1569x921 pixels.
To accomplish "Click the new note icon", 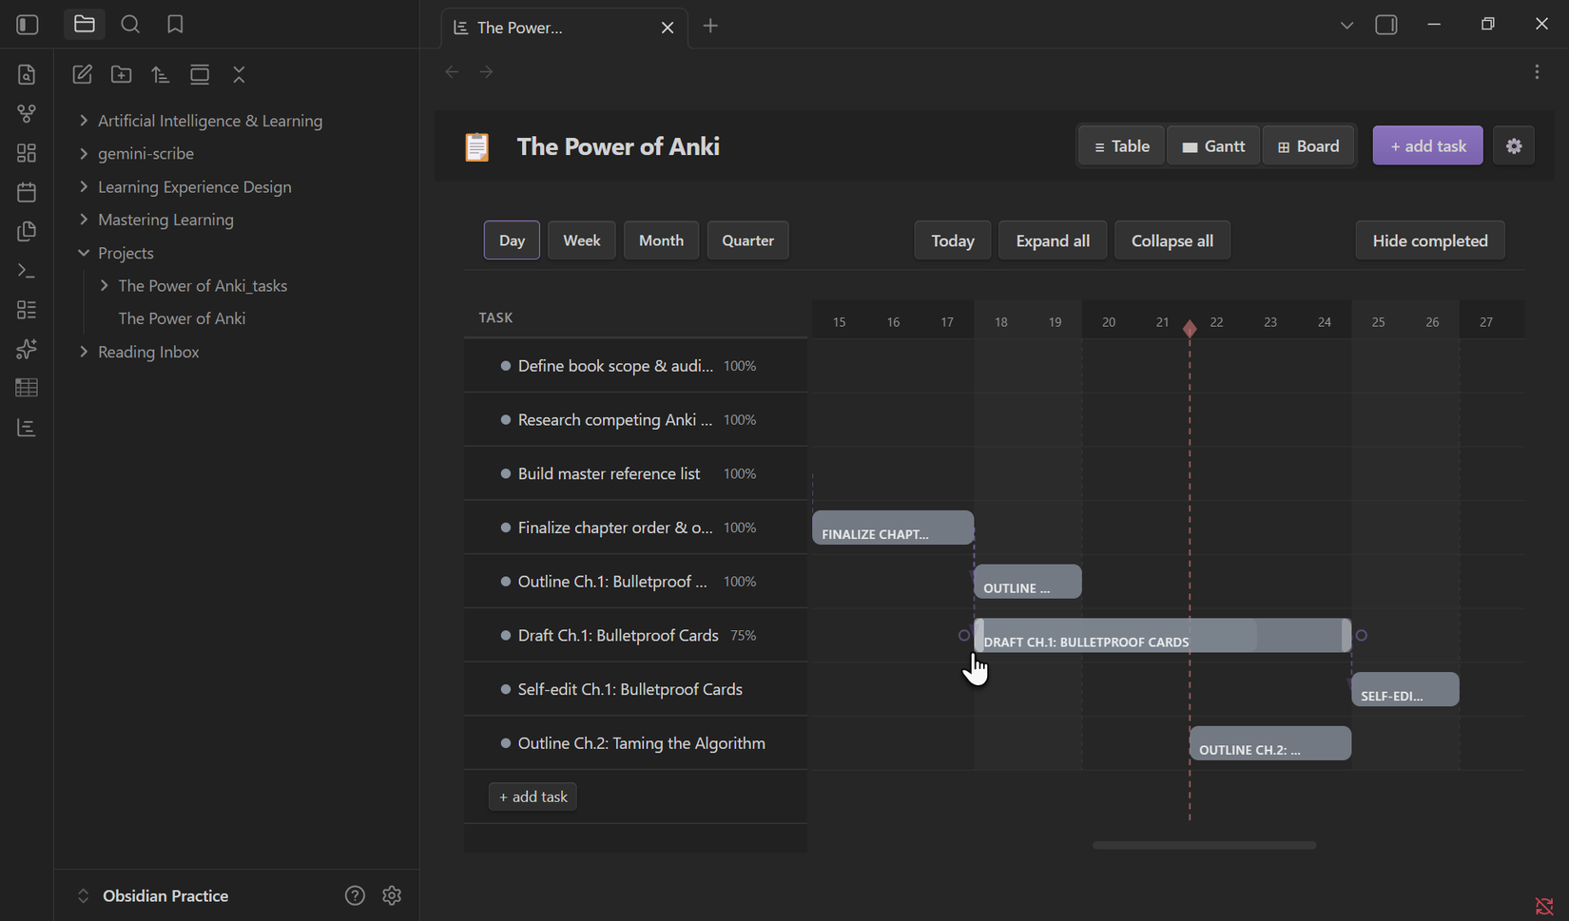I will 82,74.
